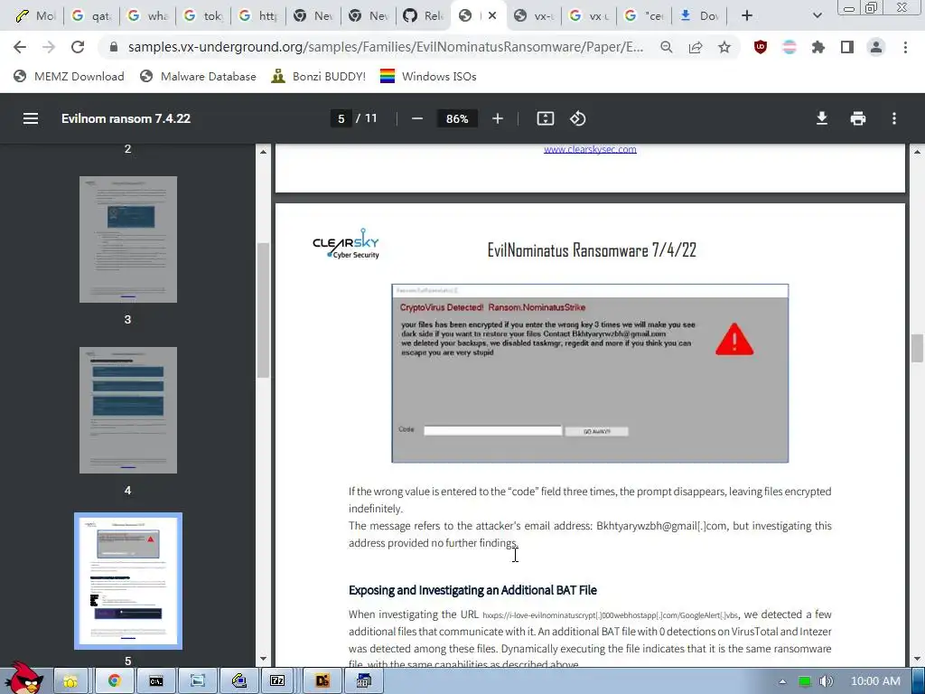Image resolution: width=925 pixels, height=694 pixels.
Task: Select page 4 thumbnail
Action: click(x=128, y=410)
